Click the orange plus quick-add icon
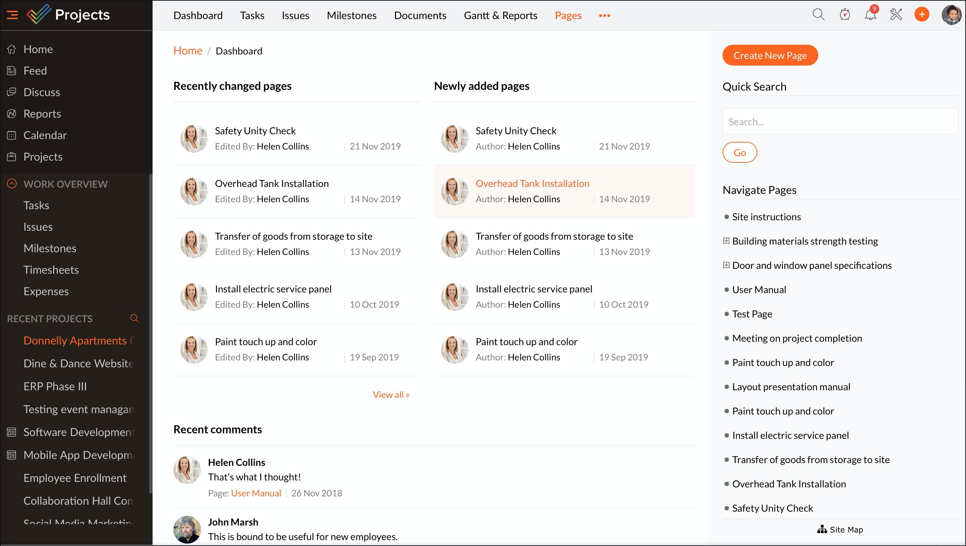The height and width of the screenshot is (546, 966). 922,15
